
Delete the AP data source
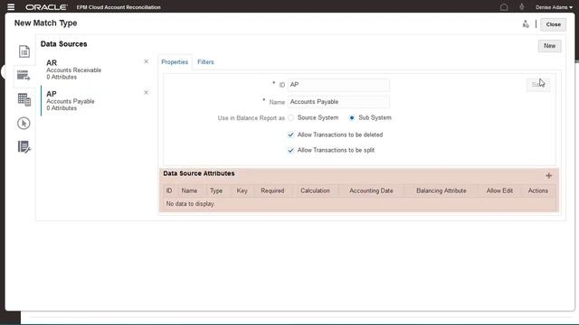click(x=147, y=92)
